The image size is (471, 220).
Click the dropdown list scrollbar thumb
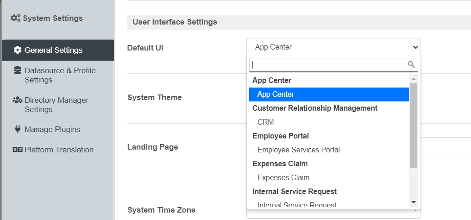pos(414,125)
